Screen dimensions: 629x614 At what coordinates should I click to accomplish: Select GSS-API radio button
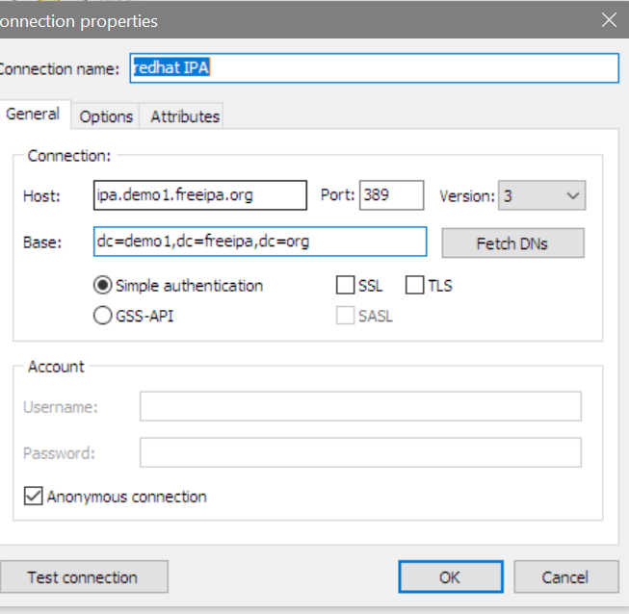coord(103,316)
